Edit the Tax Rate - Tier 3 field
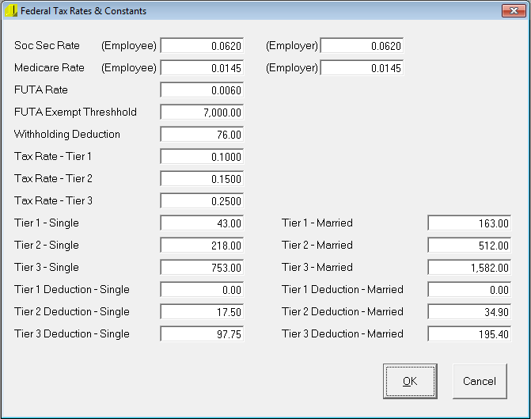Viewport: 531px width, 419px height. click(202, 201)
